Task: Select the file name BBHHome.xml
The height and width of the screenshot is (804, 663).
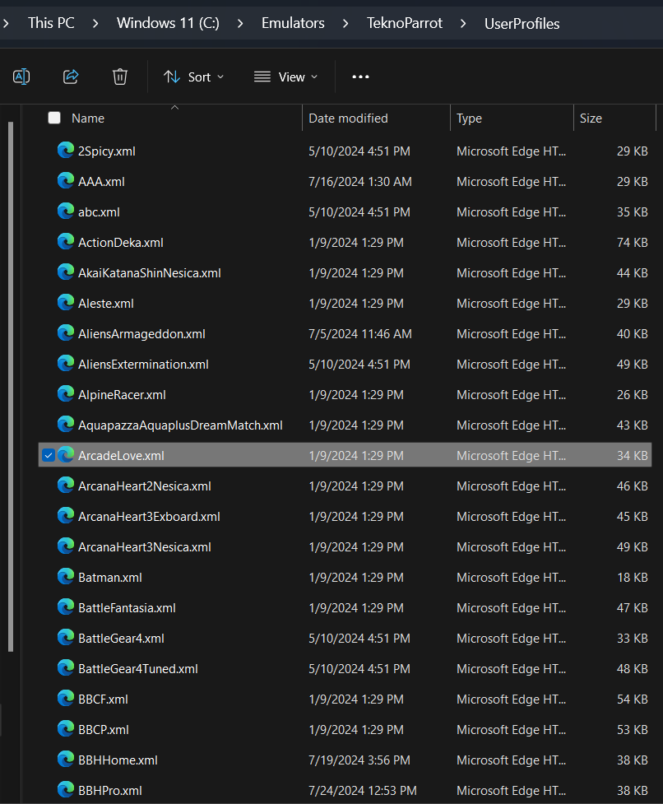Action: pos(118,760)
